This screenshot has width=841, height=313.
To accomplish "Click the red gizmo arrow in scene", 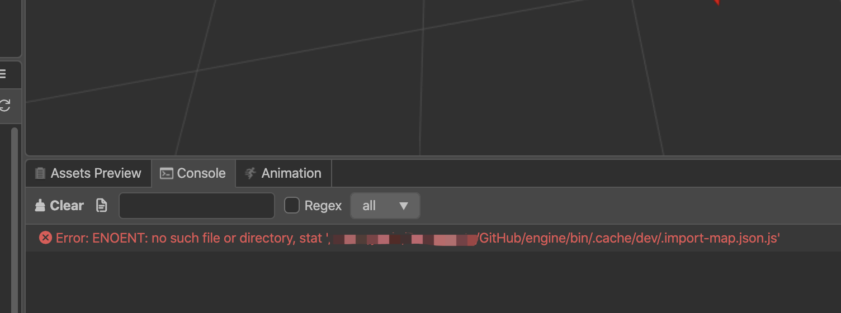I will [x=715, y=2].
